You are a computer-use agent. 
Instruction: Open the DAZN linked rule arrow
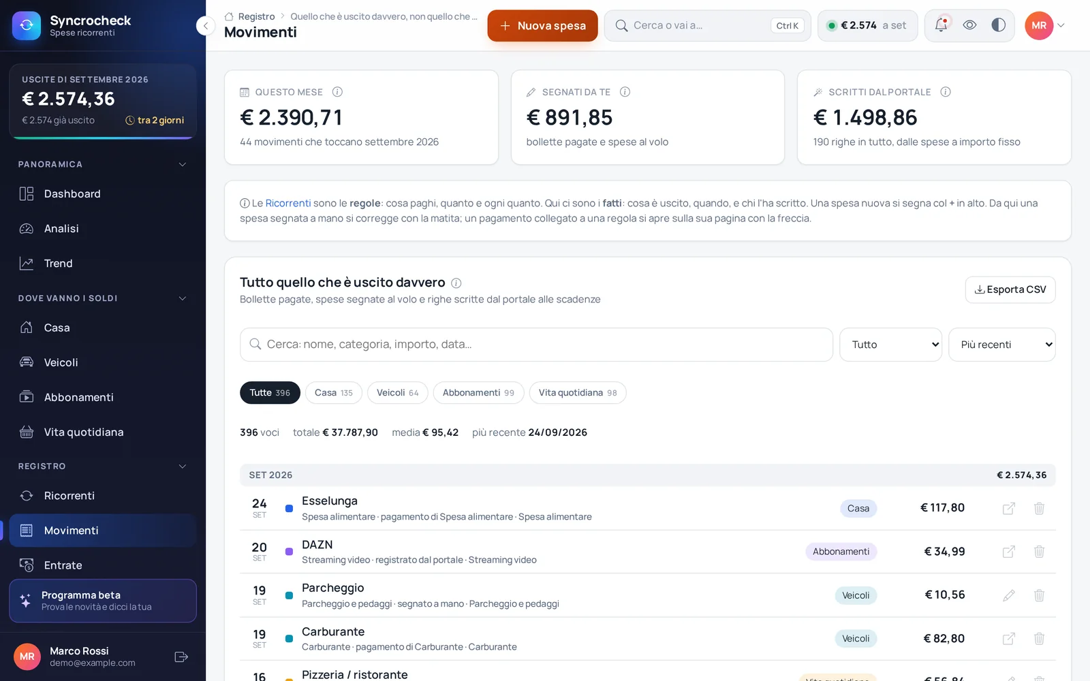coord(1009,552)
